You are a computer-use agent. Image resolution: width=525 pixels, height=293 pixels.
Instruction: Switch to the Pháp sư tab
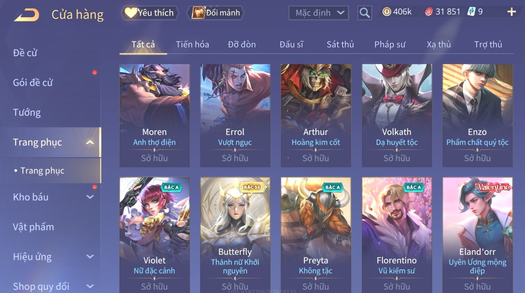pyautogui.click(x=390, y=44)
